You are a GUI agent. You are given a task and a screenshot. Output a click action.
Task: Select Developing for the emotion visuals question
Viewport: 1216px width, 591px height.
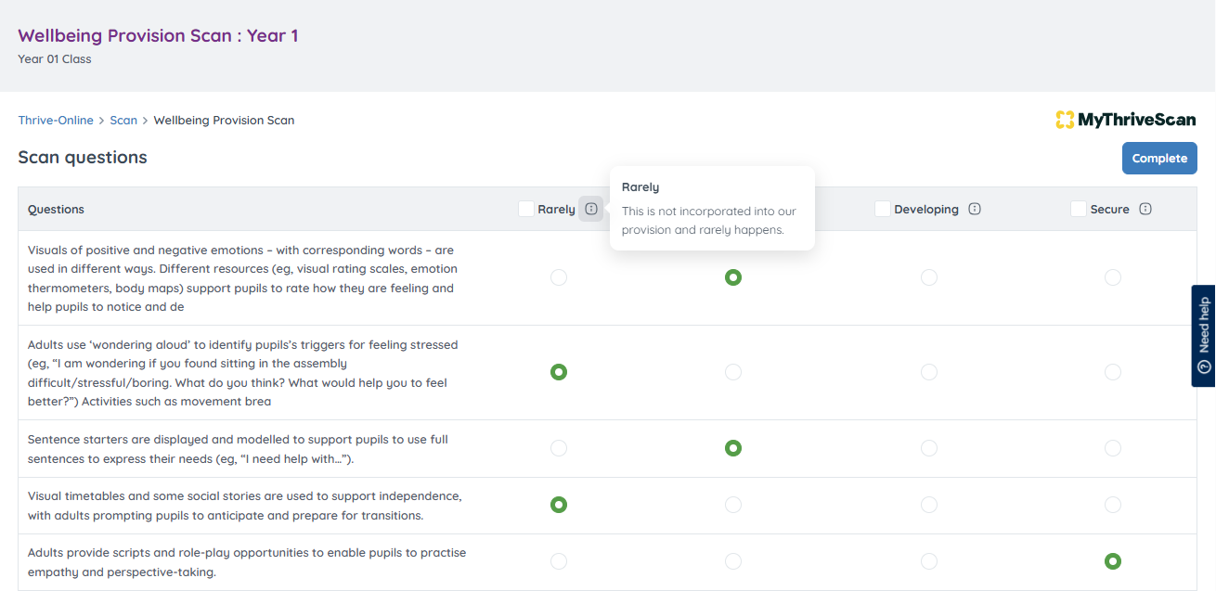(929, 277)
